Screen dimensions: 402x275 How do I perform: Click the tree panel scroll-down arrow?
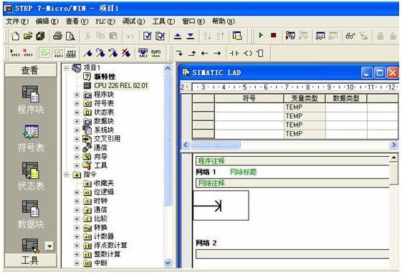[168, 263]
